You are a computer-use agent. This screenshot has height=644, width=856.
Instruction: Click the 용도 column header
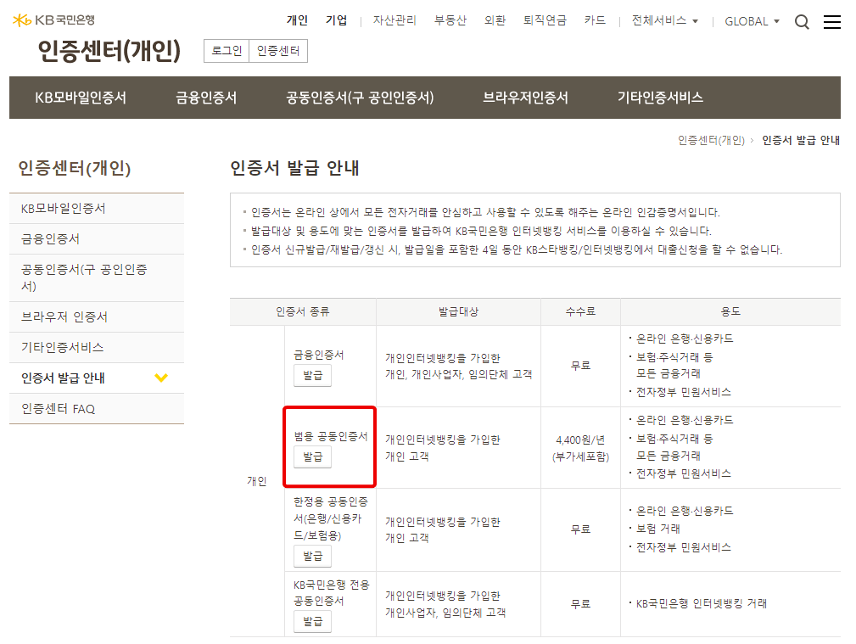click(x=731, y=312)
